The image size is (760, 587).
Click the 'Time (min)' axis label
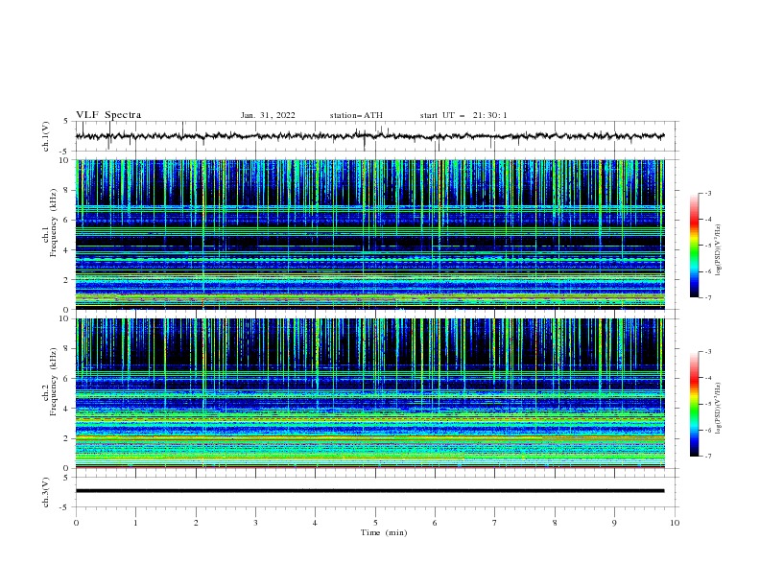(384, 532)
